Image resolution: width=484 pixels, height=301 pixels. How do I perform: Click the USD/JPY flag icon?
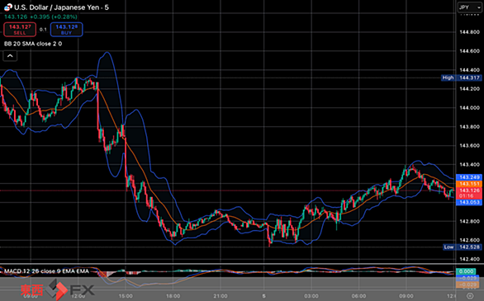8,7
